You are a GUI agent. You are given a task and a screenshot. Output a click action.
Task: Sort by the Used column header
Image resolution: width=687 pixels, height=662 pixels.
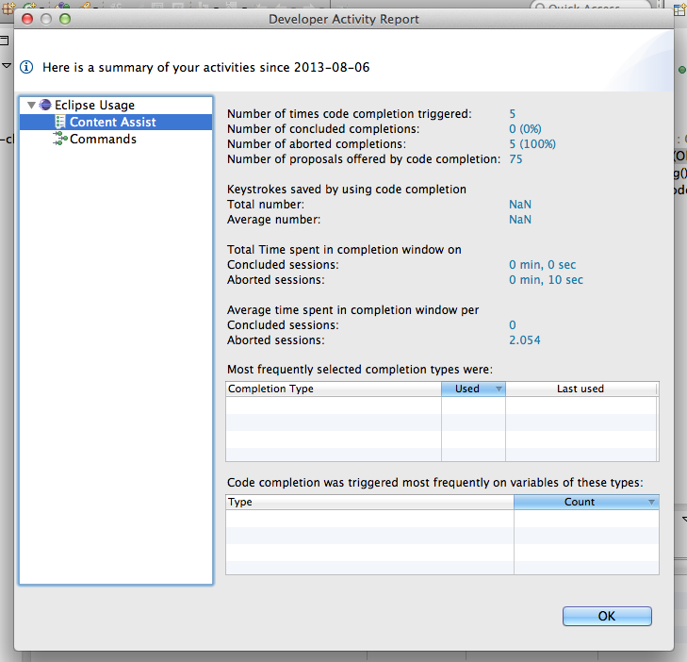point(474,389)
